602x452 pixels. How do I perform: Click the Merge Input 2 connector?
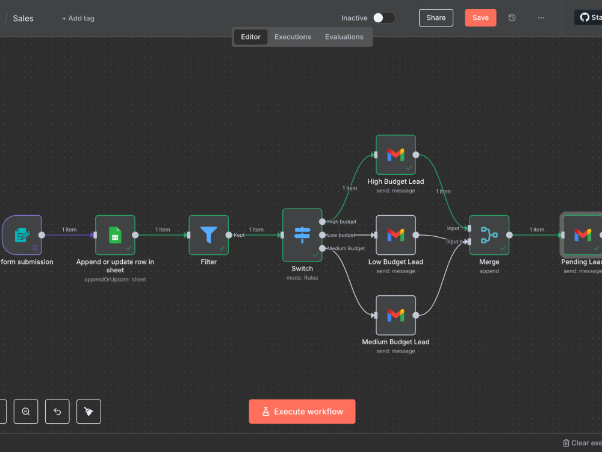[469, 242]
